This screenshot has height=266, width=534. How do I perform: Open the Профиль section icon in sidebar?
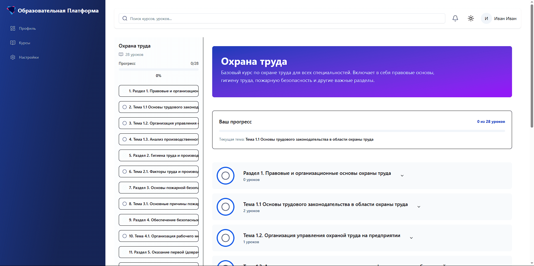point(13,28)
